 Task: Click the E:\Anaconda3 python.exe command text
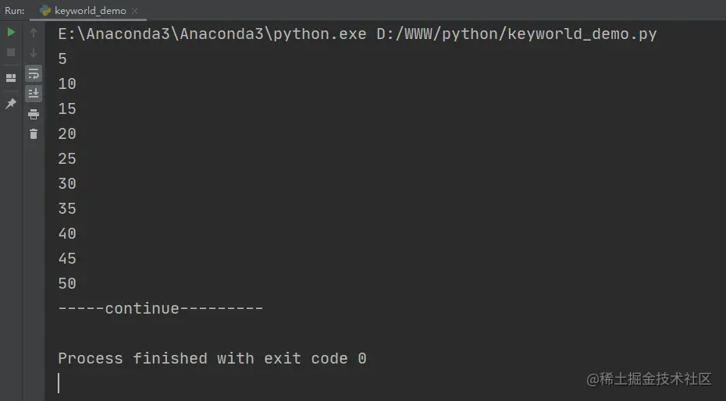coord(212,34)
